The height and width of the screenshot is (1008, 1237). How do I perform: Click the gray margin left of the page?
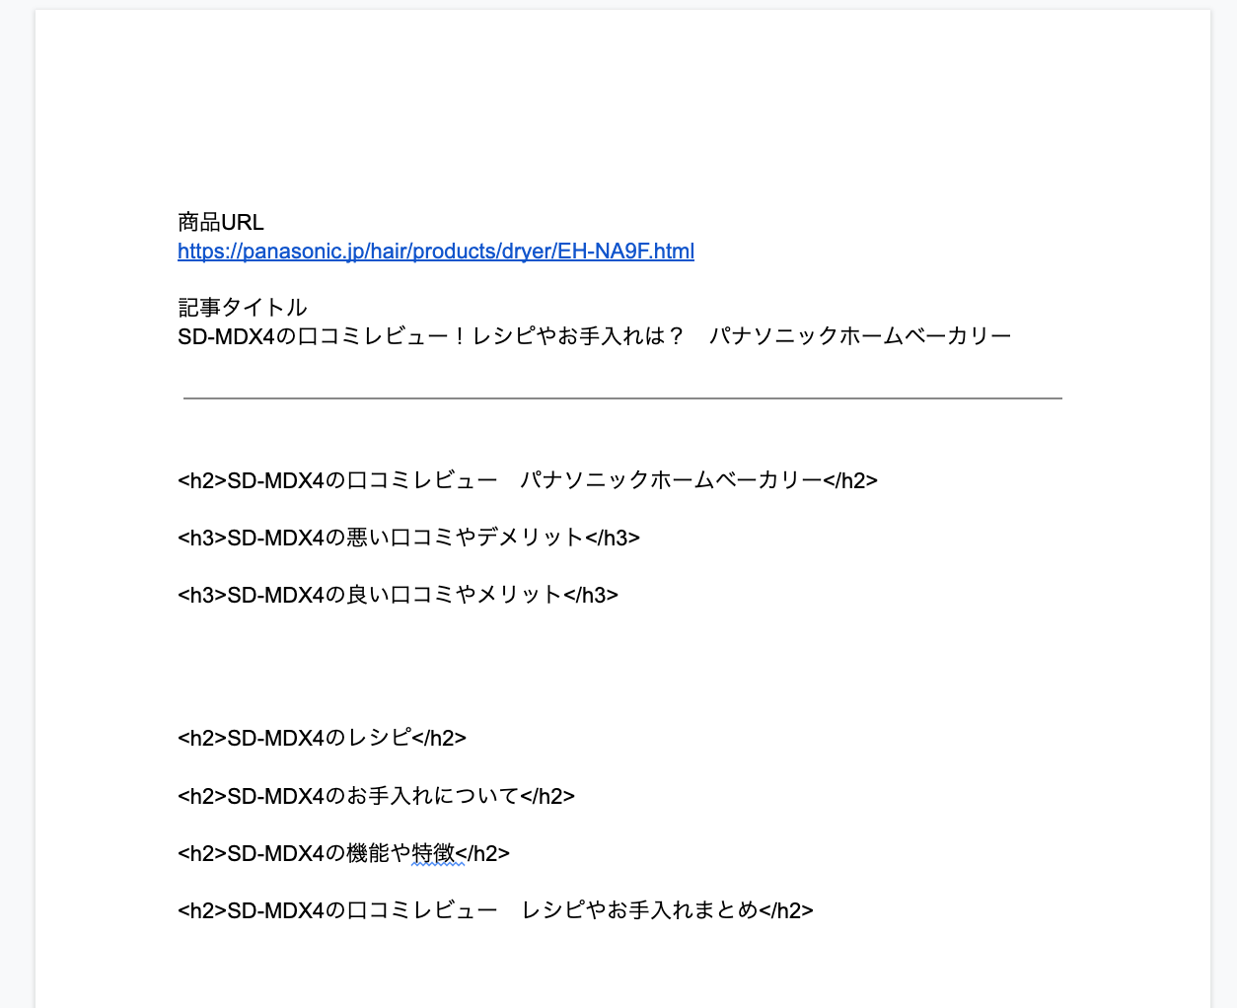point(17,504)
